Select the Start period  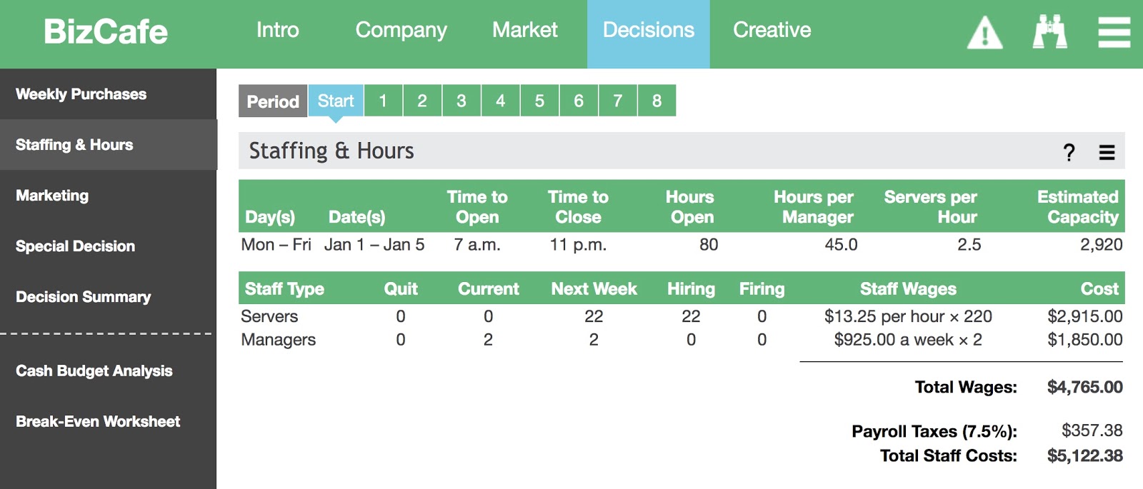point(336,101)
